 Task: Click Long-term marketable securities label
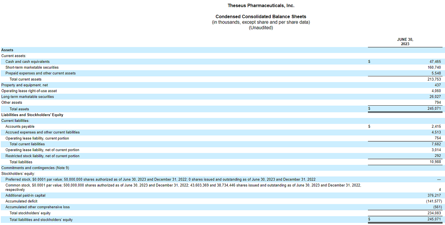(28, 97)
